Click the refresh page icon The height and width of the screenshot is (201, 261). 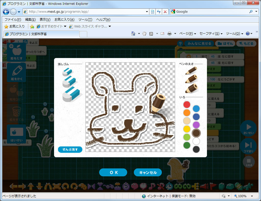[x=159, y=12]
